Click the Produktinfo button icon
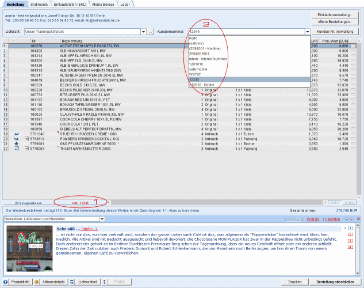Viewport: 364px width, 288px height. point(6,282)
